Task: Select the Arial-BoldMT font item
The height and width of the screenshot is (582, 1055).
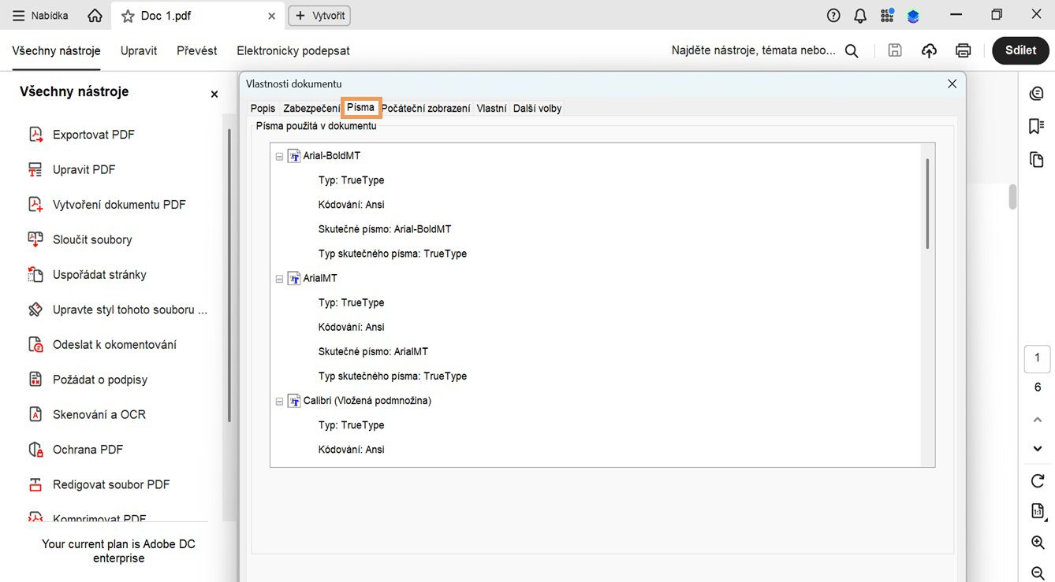Action: tap(331, 156)
